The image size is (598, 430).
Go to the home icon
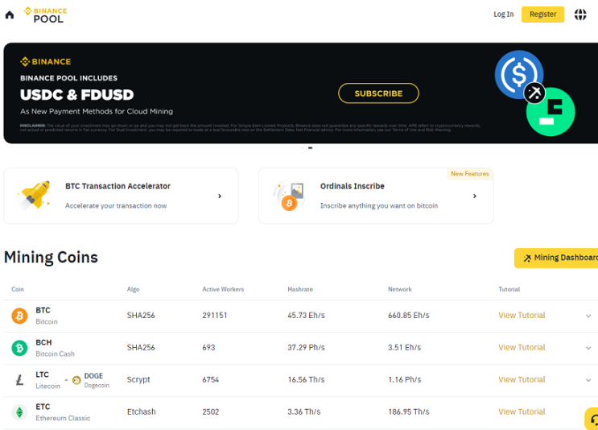pos(10,14)
